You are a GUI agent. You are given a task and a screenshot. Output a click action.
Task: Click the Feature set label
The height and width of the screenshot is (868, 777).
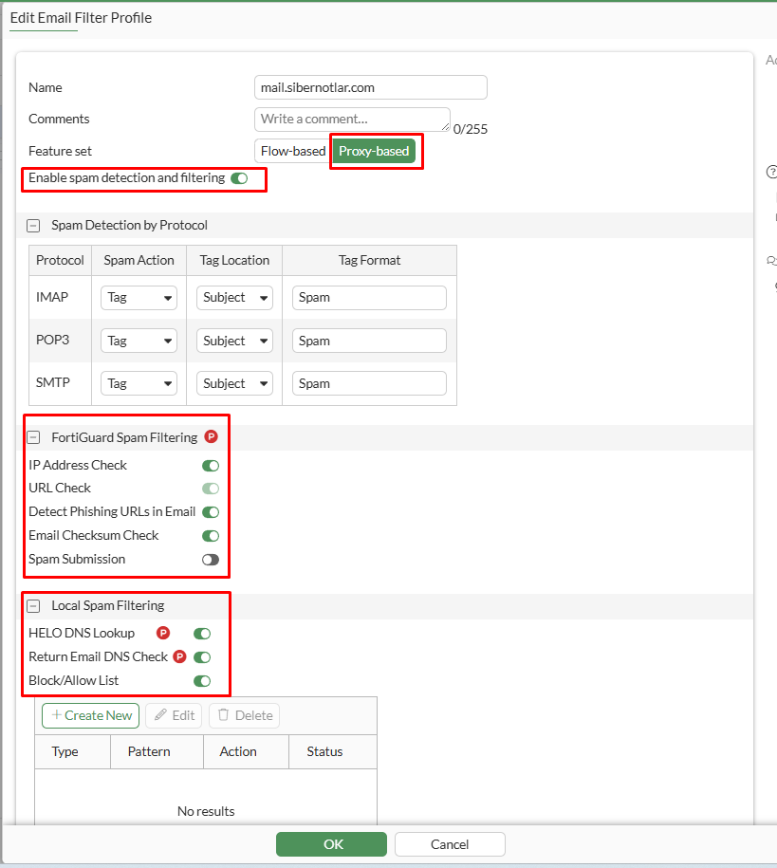(60, 151)
